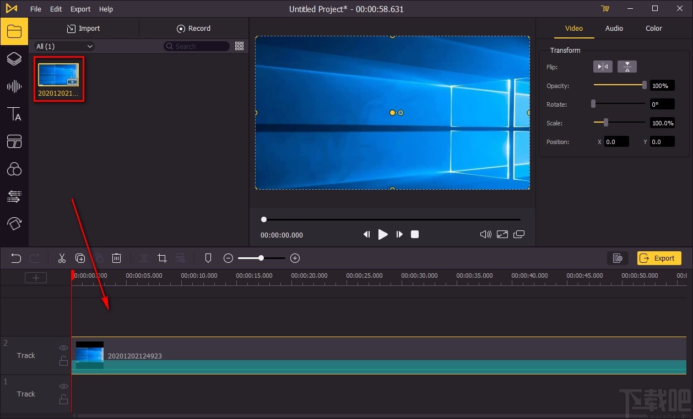Step to the next frame
Viewport: 693px width, 419px height.
[399, 234]
